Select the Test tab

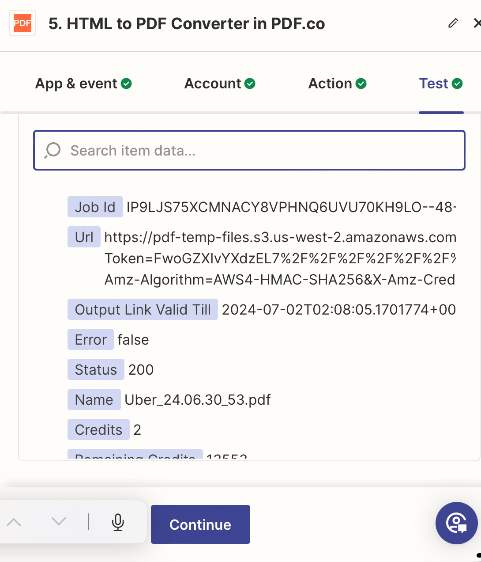(x=441, y=84)
